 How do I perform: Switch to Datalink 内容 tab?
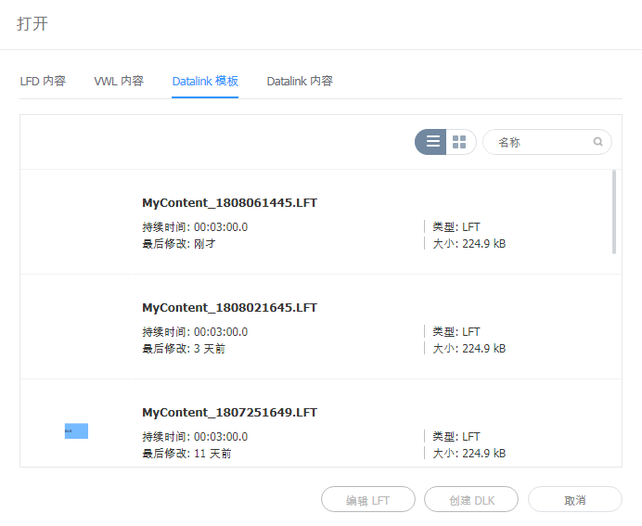pos(300,81)
